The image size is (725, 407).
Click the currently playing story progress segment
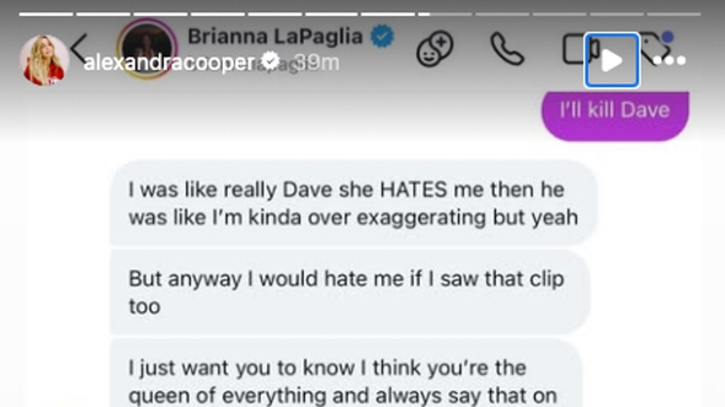coord(445,14)
